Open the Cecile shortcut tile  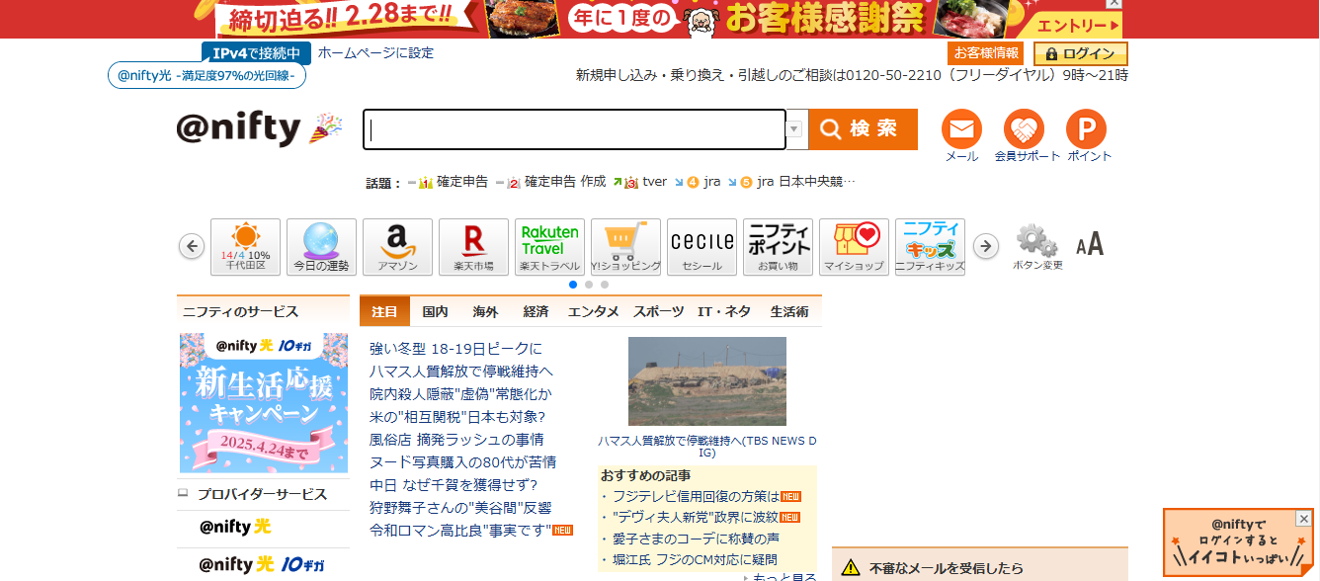(x=701, y=246)
